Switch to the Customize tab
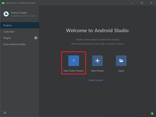This screenshot has height=117, width=156. click(x=19, y=32)
